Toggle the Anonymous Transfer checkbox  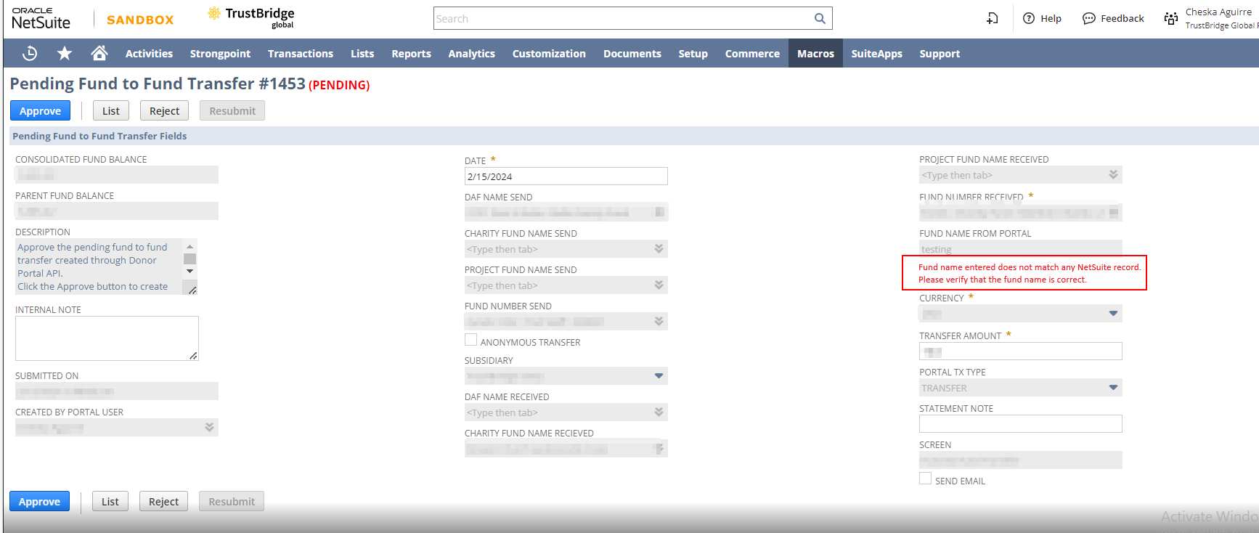click(x=471, y=340)
